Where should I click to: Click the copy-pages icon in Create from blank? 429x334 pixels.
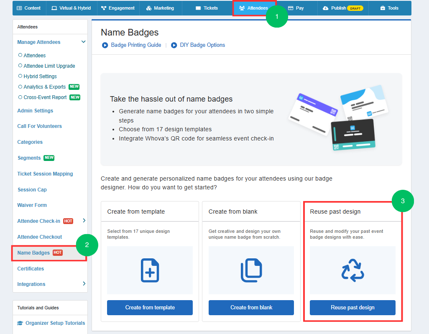click(251, 270)
